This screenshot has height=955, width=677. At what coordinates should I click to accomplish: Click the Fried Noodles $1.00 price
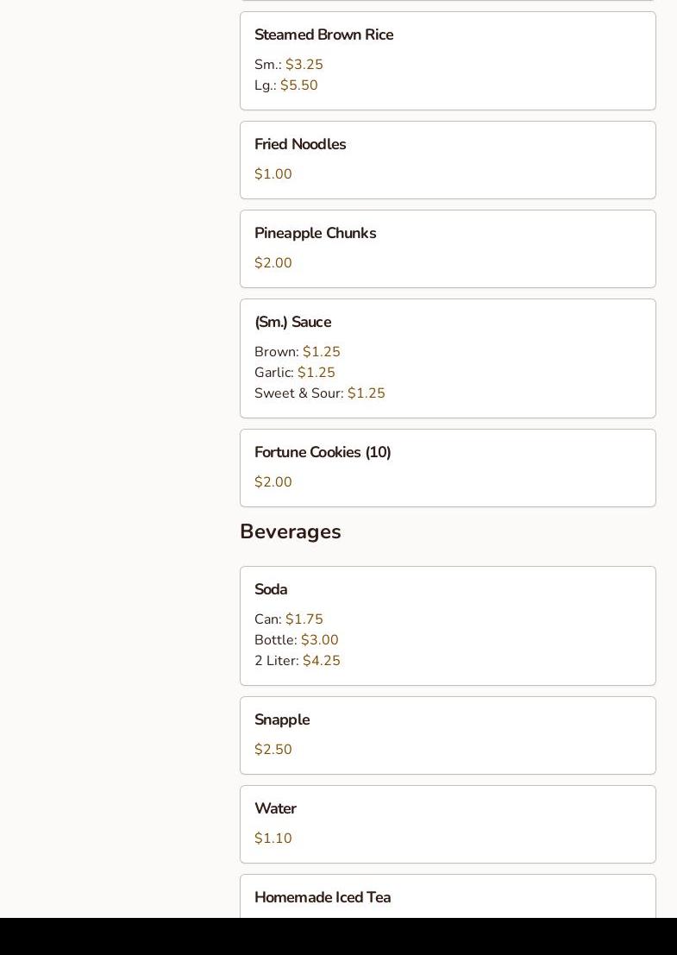pos(273,174)
